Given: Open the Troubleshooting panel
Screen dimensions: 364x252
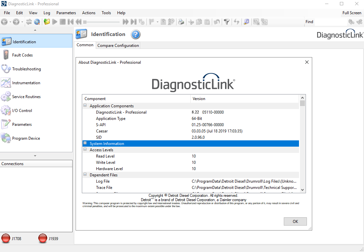Looking at the screenshot, I should point(26,69).
